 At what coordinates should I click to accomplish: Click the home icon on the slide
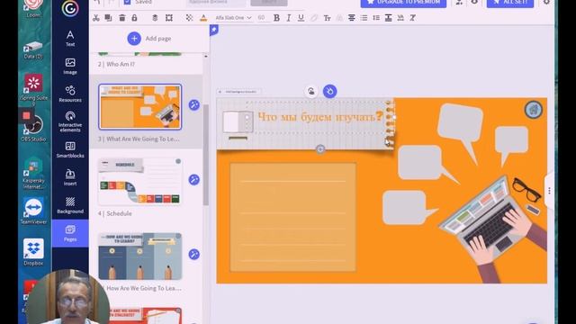tap(534, 110)
